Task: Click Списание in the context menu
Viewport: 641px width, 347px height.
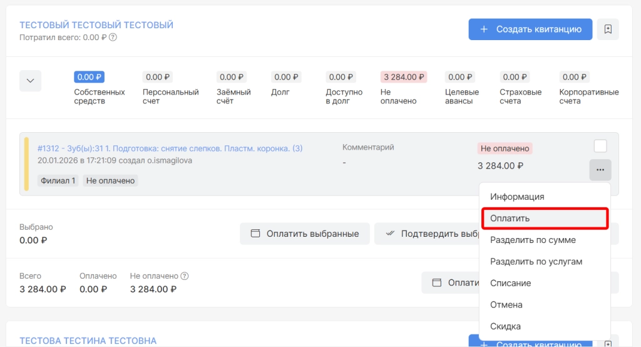Action: tap(510, 283)
